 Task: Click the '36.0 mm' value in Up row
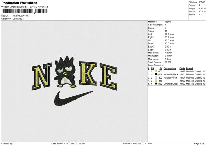click(x=169, y=40)
